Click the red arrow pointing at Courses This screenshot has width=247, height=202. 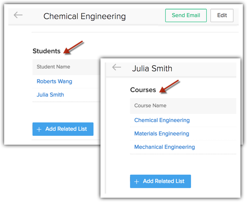[x=169, y=86]
